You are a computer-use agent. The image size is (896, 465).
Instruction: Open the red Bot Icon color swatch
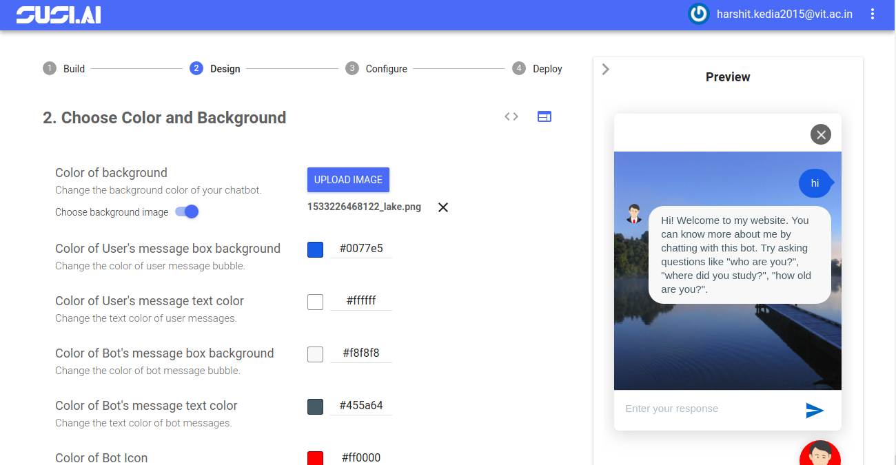pyautogui.click(x=315, y=458)
